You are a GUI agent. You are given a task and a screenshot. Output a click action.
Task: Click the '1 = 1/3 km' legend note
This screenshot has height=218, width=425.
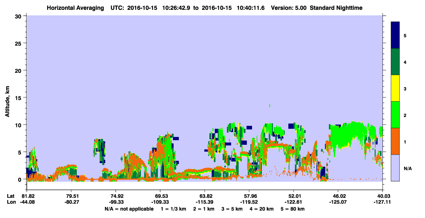point(174,209)
